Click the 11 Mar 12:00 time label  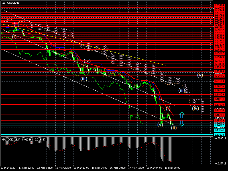pos(27,168)
